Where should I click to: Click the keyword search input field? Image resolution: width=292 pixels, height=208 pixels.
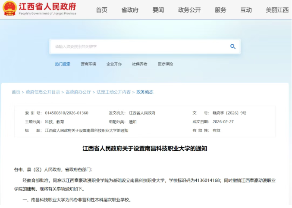[x=138, y=47]
